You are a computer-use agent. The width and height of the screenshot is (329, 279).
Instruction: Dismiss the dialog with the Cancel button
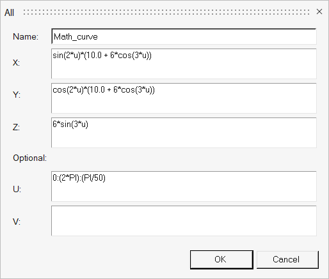click(287, 260)
